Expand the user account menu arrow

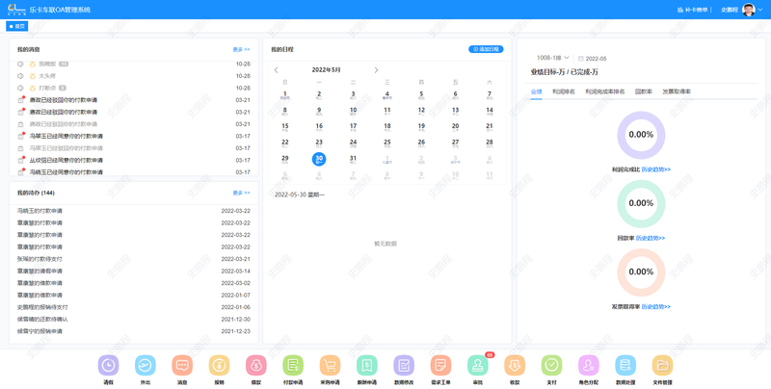[x=760, y=10]
